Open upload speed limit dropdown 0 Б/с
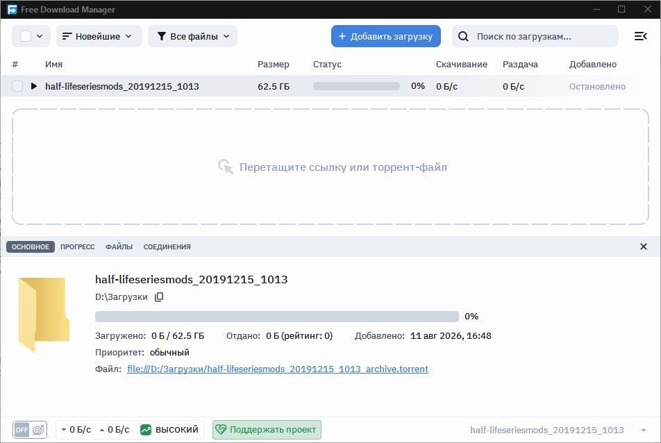 pos(115,430)
